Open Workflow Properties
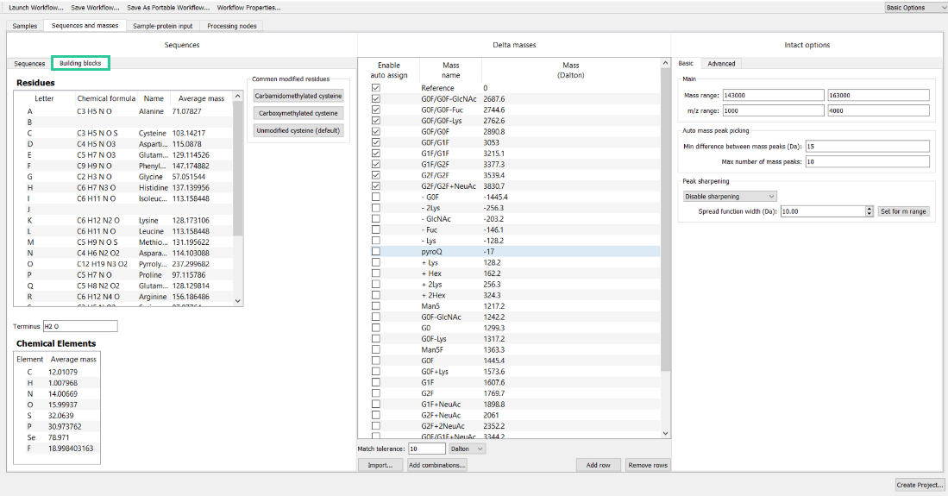Screen dimensions: 948x496 pos(249,8)
